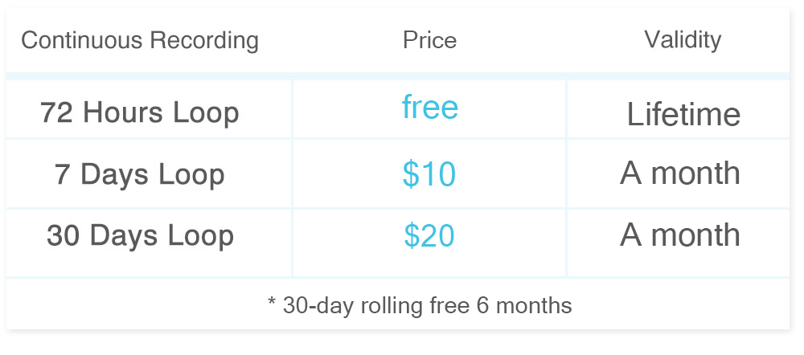Click the dollar sign of $20
Viewport: 804px width, 355px height.
pyautogui.click(x=411, y=235)
